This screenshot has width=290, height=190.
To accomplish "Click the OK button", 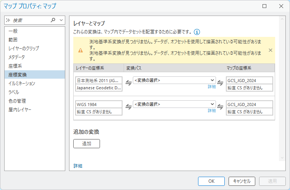I will click(x=211, y=181).
